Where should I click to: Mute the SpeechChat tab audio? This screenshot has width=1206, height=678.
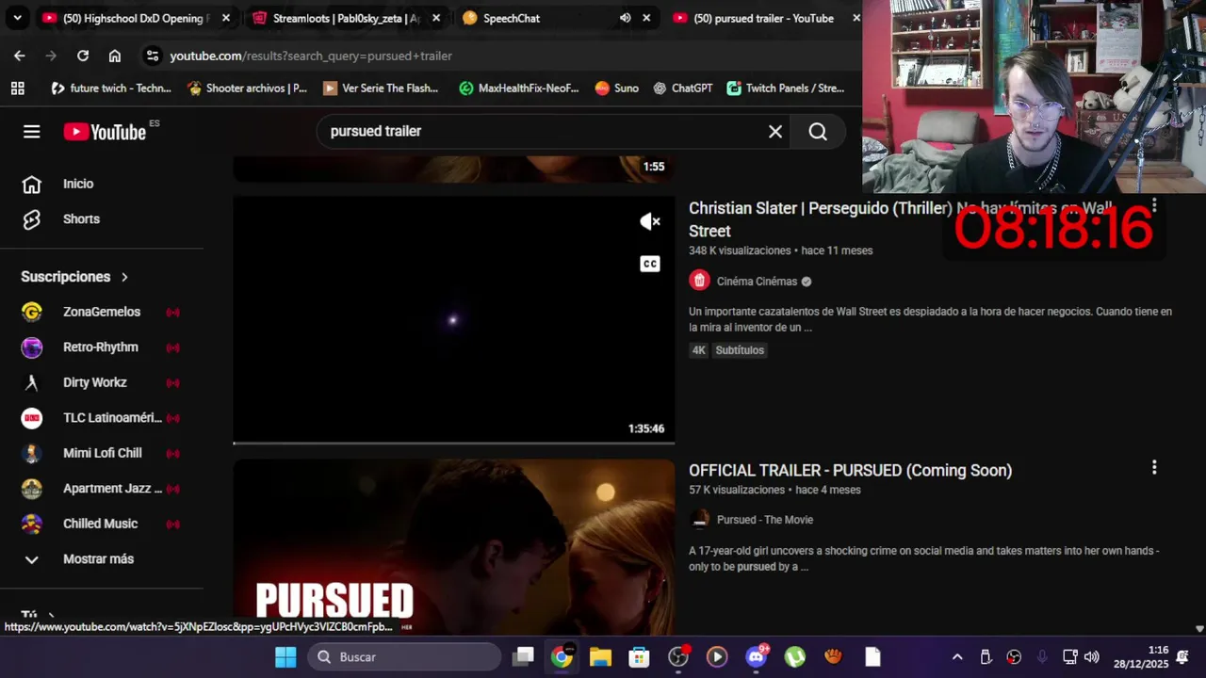[626, 18]
